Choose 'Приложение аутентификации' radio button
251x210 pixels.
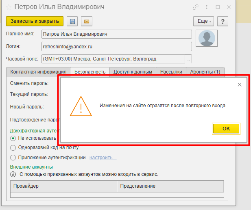coord(13,158)
